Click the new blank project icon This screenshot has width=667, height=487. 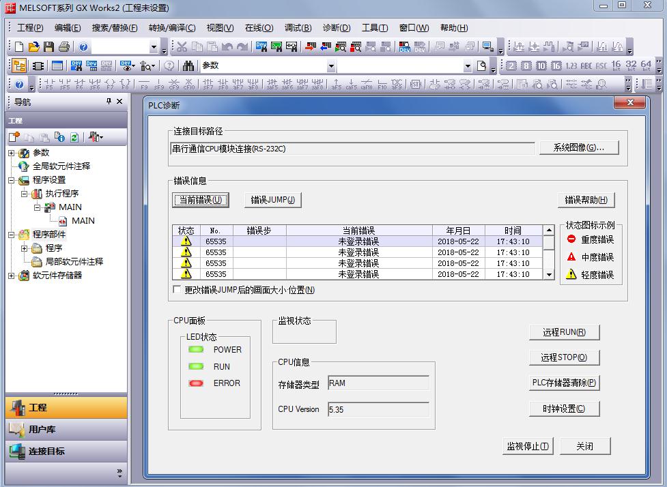(18, 47)
